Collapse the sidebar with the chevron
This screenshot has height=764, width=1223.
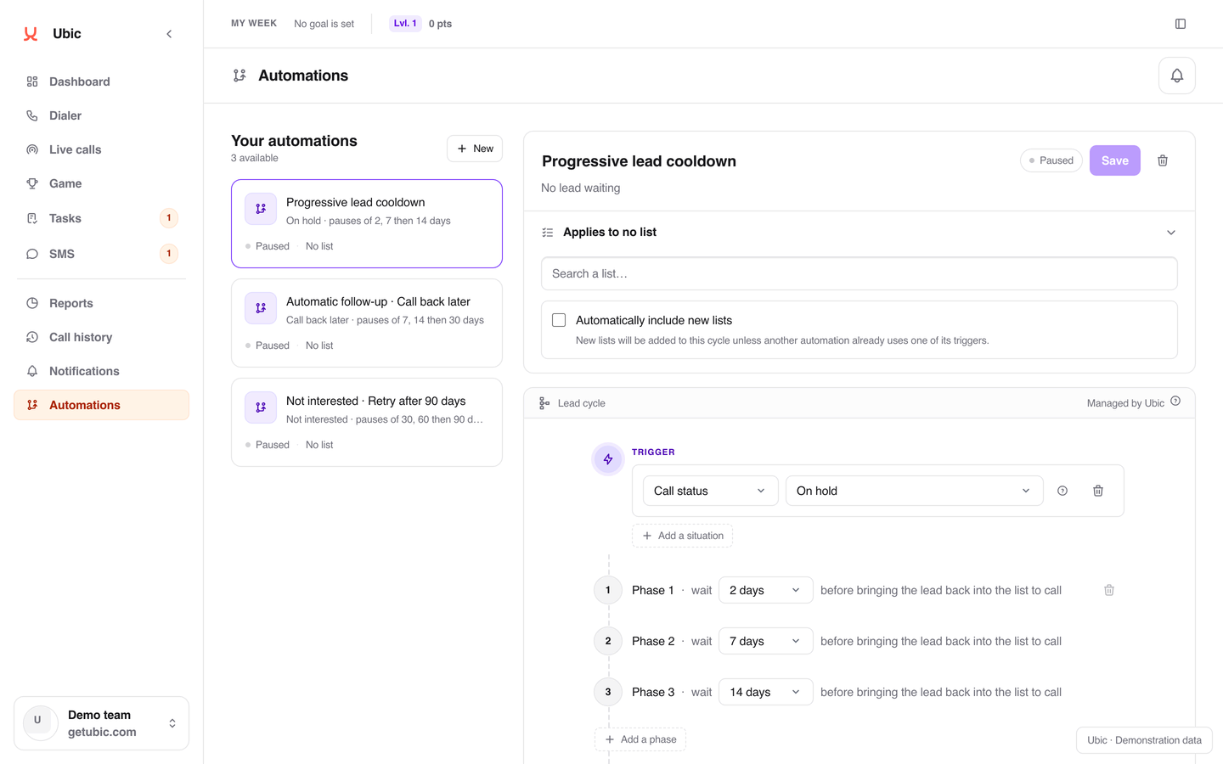coord(169,34)
